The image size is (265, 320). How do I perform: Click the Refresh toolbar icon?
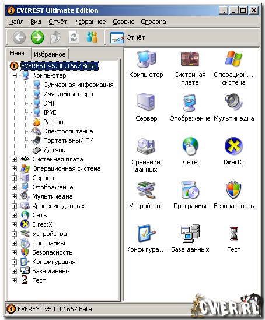tap(74, 37)
